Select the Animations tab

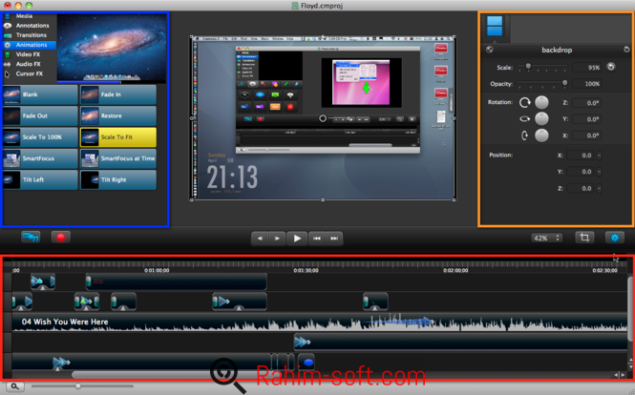pyautogui.click(x=30, y=45)
